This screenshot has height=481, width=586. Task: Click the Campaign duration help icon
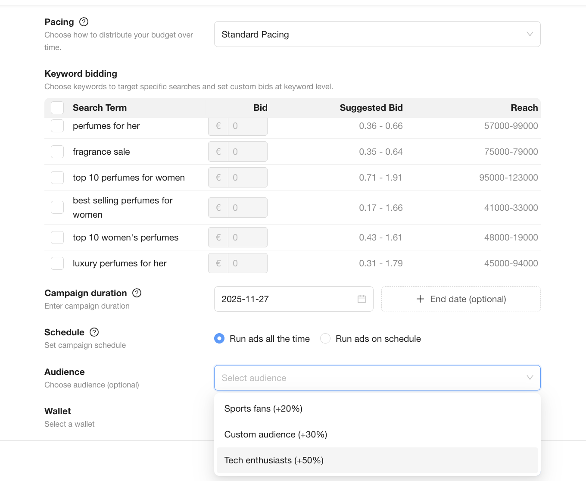point(137,293)
